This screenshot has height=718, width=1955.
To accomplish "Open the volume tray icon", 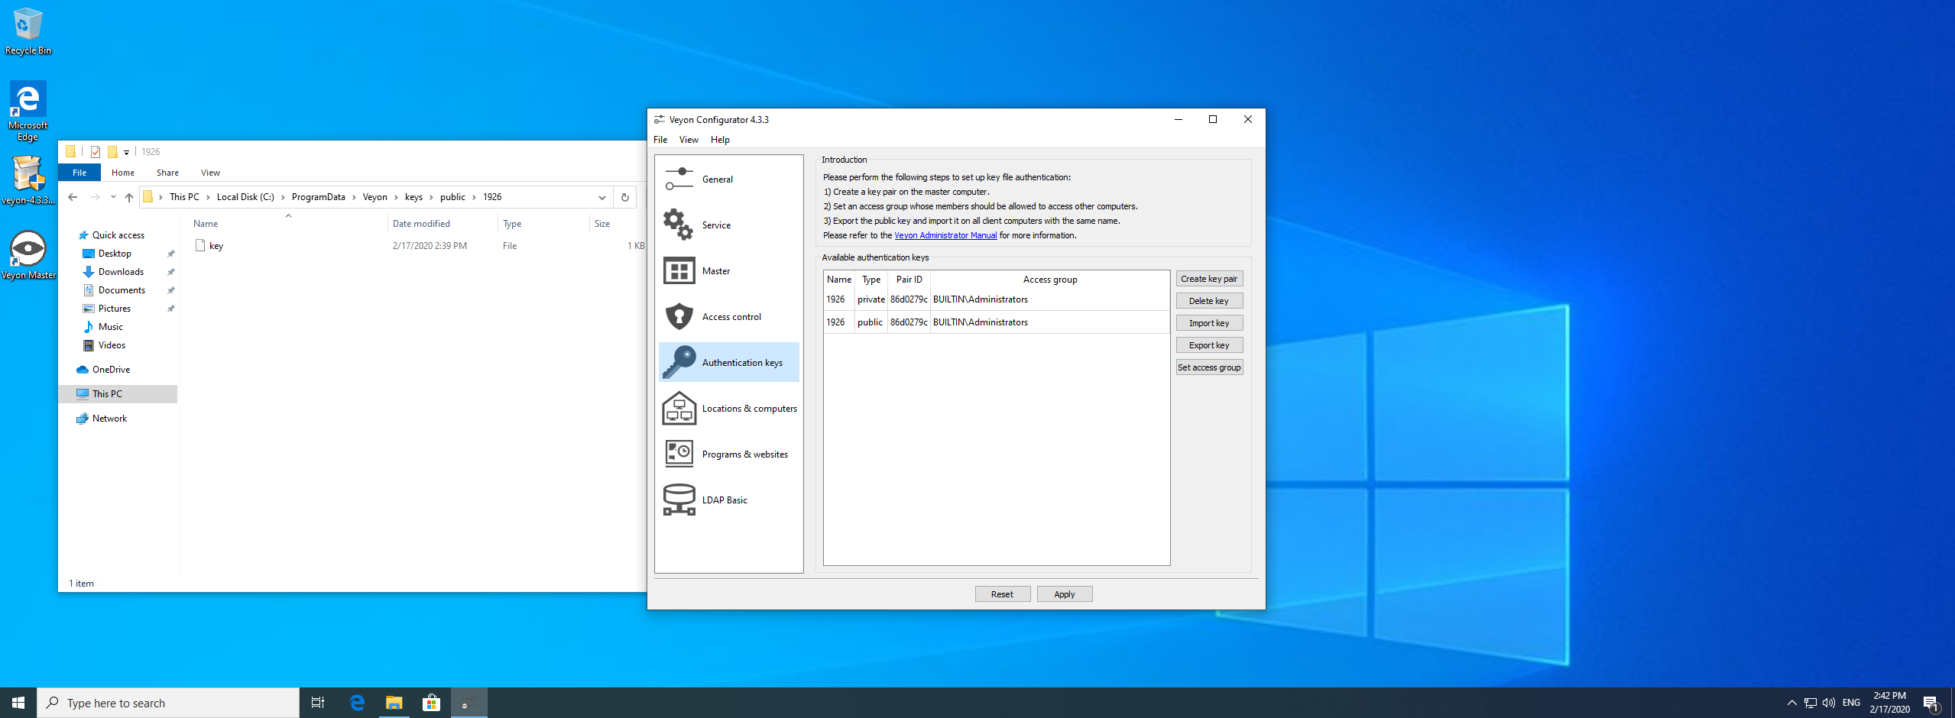I will 1829,703.
